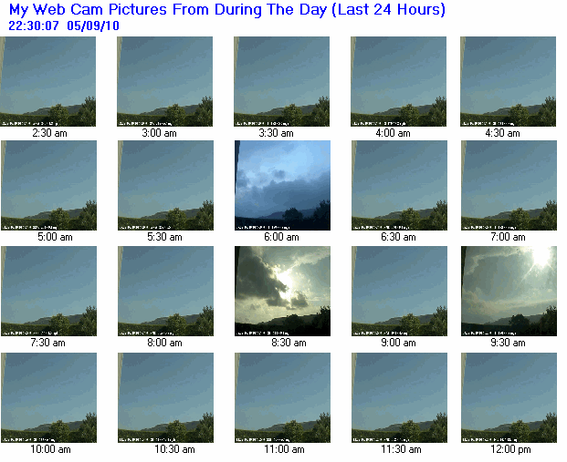Click the 22:30:07 05/09/10 timestamp text
This screenshot has height=462, width=567.
(x=64, y=26)
